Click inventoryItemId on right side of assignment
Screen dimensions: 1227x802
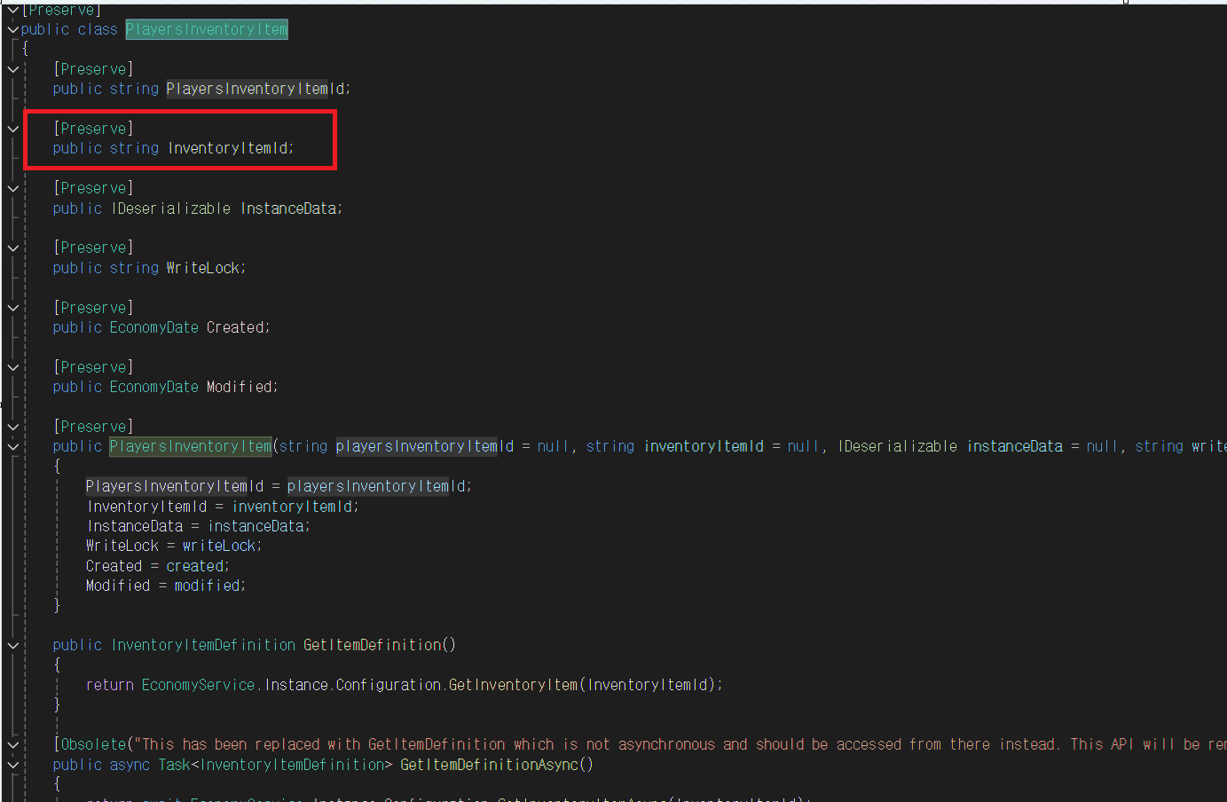(x=292, y=507)
